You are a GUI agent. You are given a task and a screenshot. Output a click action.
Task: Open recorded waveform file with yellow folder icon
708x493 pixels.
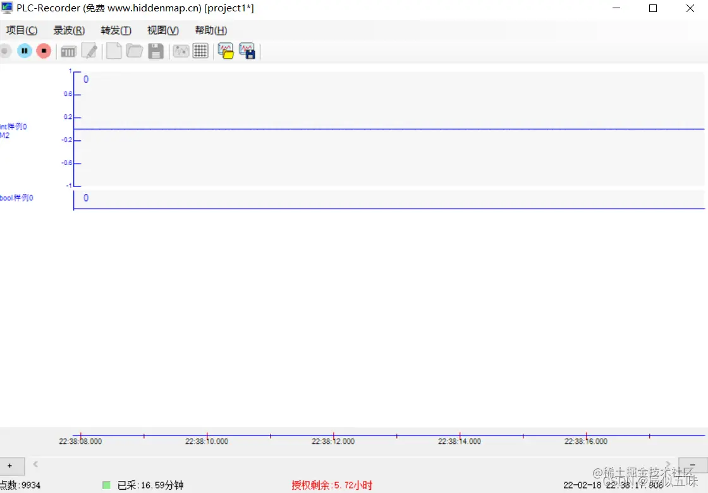(x=225, y=51)
